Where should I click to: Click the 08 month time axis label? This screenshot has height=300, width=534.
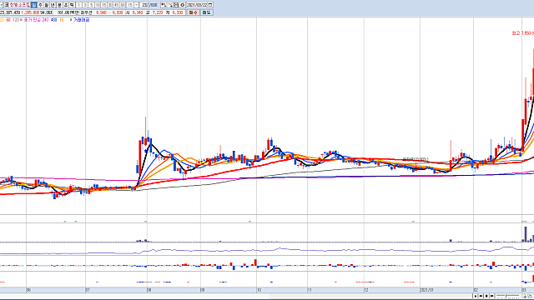(x=149, y=290)
